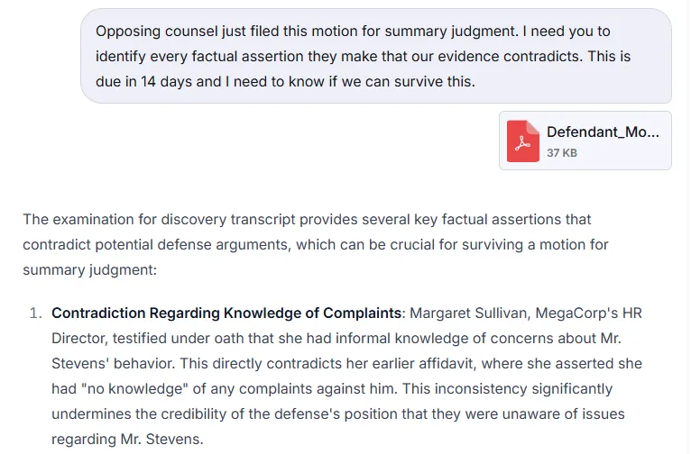Click the name "Margaret Sullivan" in the response
The width and height of the screenshot is (691, 454).
tap(465, 313)
